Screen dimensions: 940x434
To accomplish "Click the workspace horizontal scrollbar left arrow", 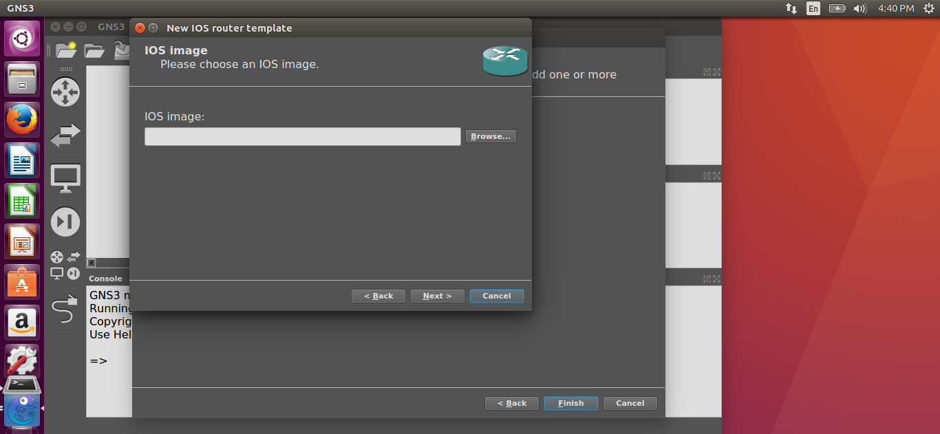I will pyautogui.click(x=92, y=263).
